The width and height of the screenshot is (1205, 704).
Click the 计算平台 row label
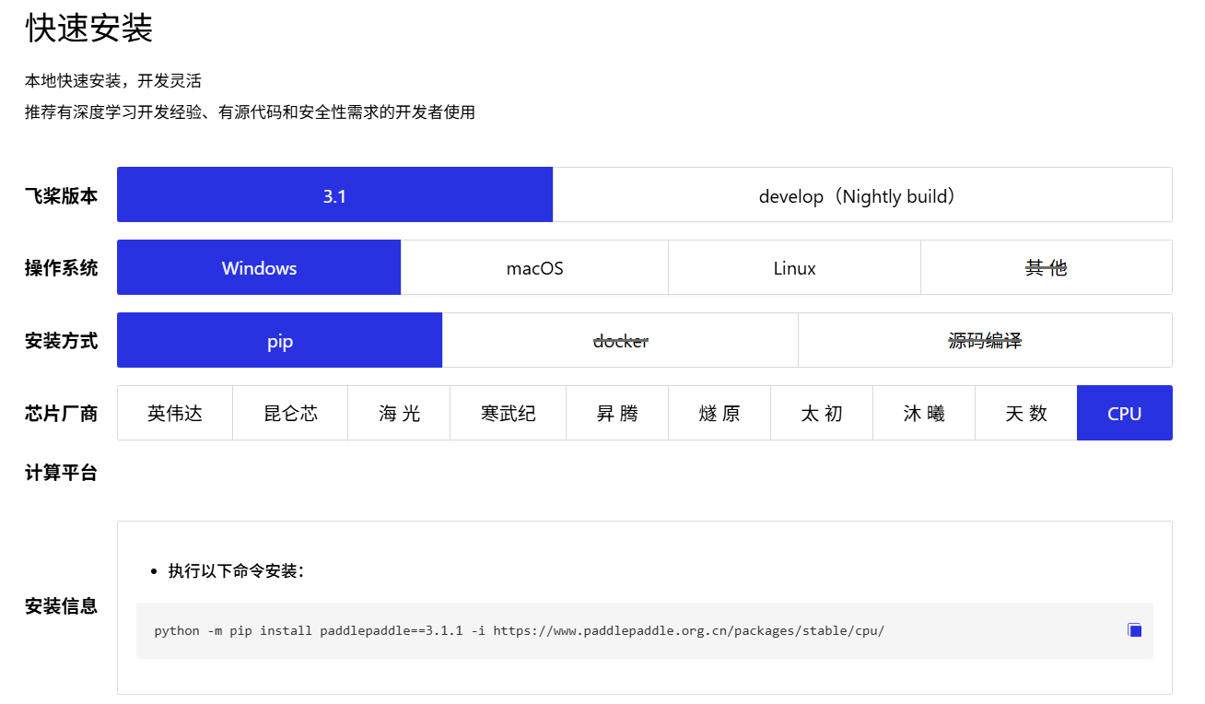61,473
